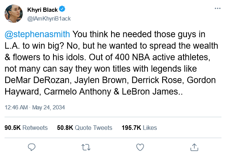View the 90.5K count number
The width and height of the screenshot is (226, 161).
[13, 128]
